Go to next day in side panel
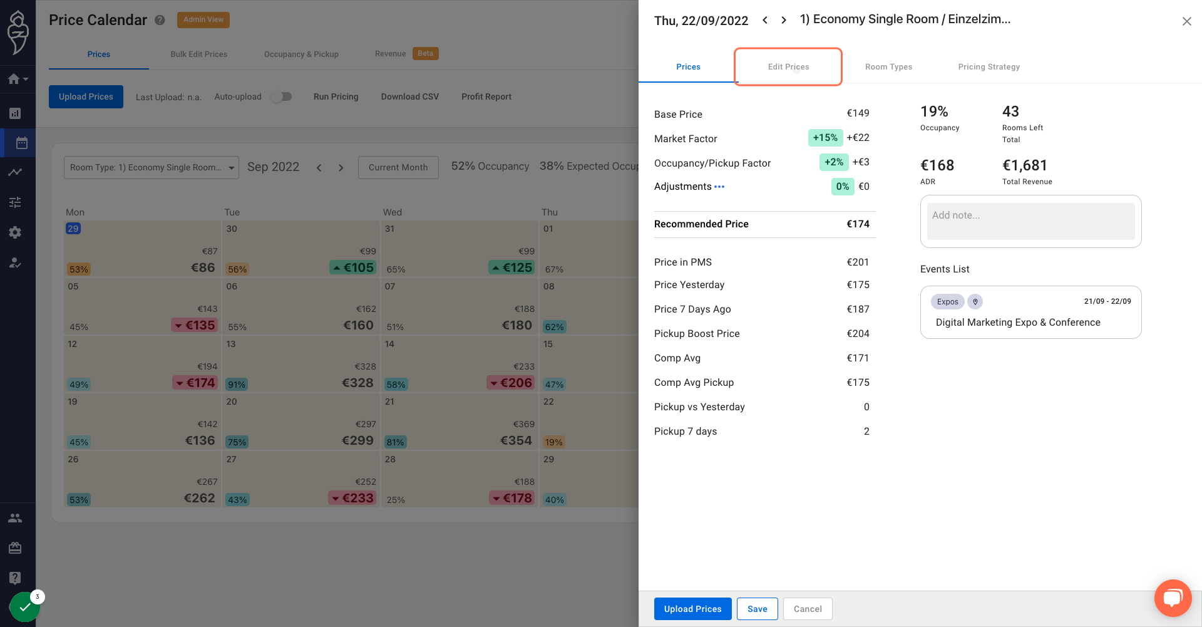This screenshot has width=1202, height=627. point(784,20)
